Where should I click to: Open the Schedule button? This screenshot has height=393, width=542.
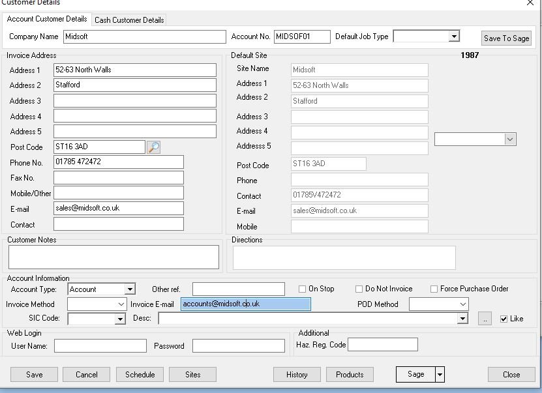(x=140, y=375)
